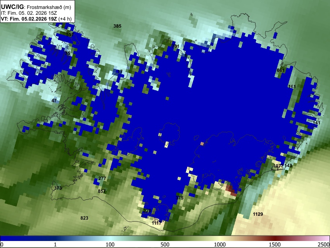Click the map value 143

288,166
